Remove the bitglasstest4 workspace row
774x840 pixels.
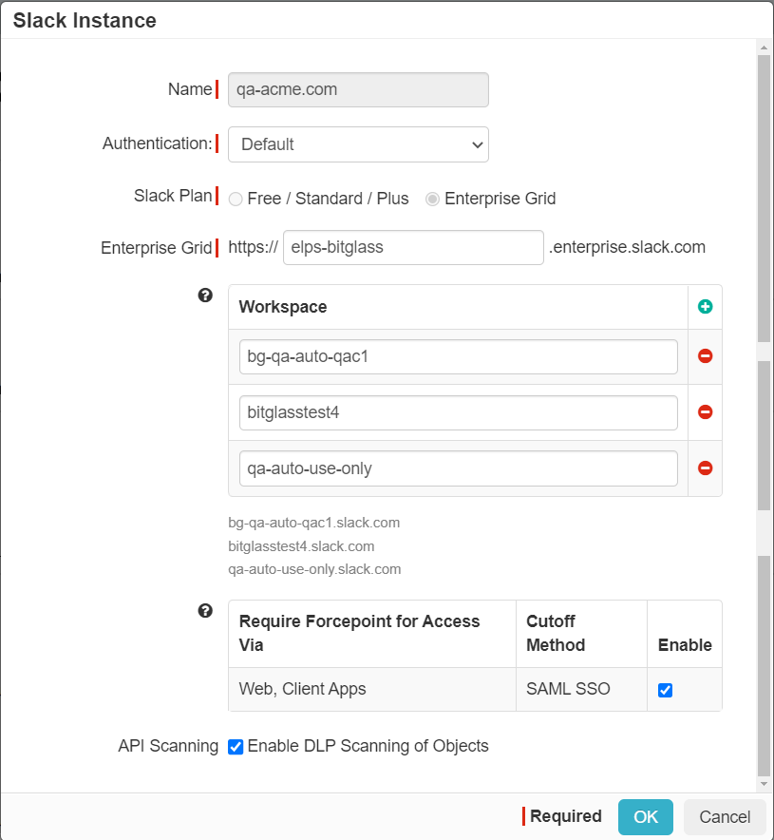705,412
